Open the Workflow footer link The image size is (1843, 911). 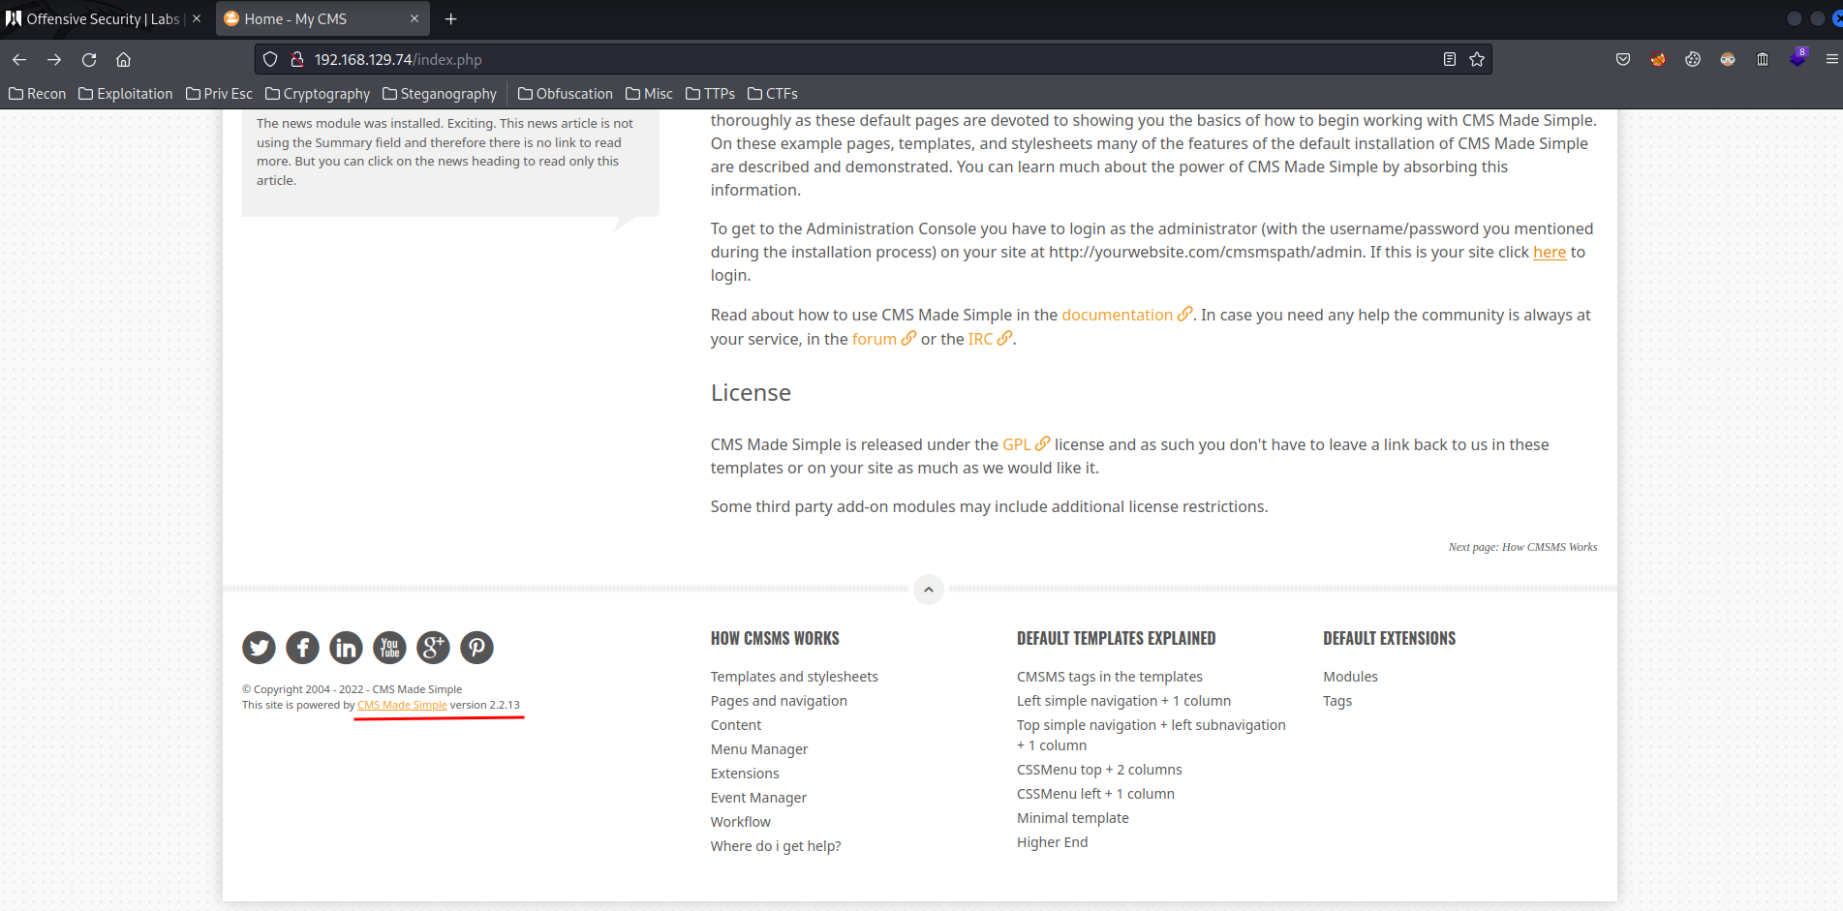(x=741, y=822)
